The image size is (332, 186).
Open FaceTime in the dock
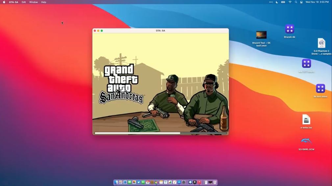[x=143, y=182]
